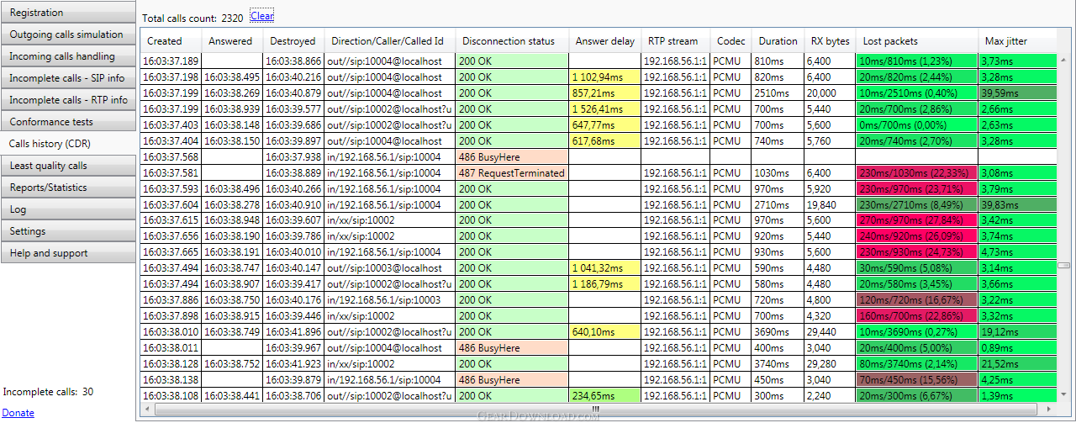Sort by Destroyed column header
Viewport: 1076px width, 423px height.
click(294, 41)
